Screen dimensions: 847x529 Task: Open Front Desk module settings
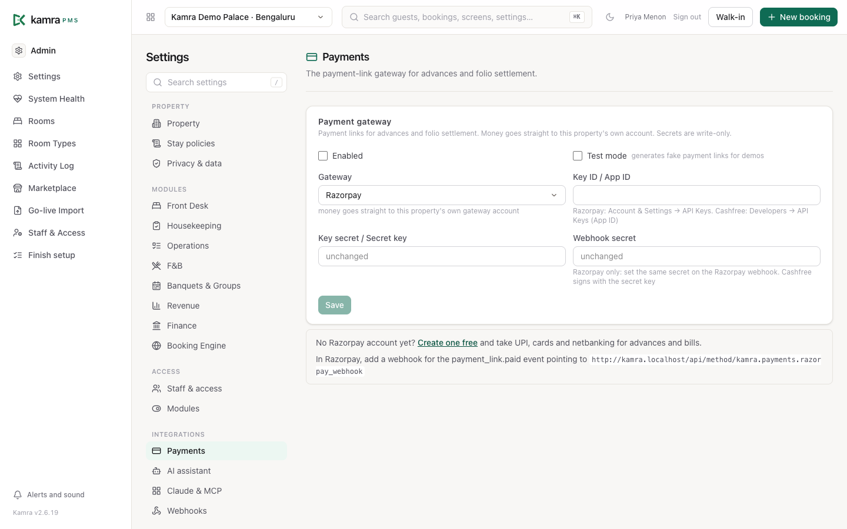pos(216,206)
